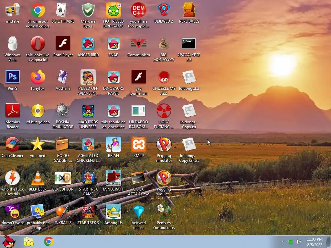Launch BOSNIA SIMULATOR mine icon
Viewport: 331px width, 248px height.
[63, 110]
